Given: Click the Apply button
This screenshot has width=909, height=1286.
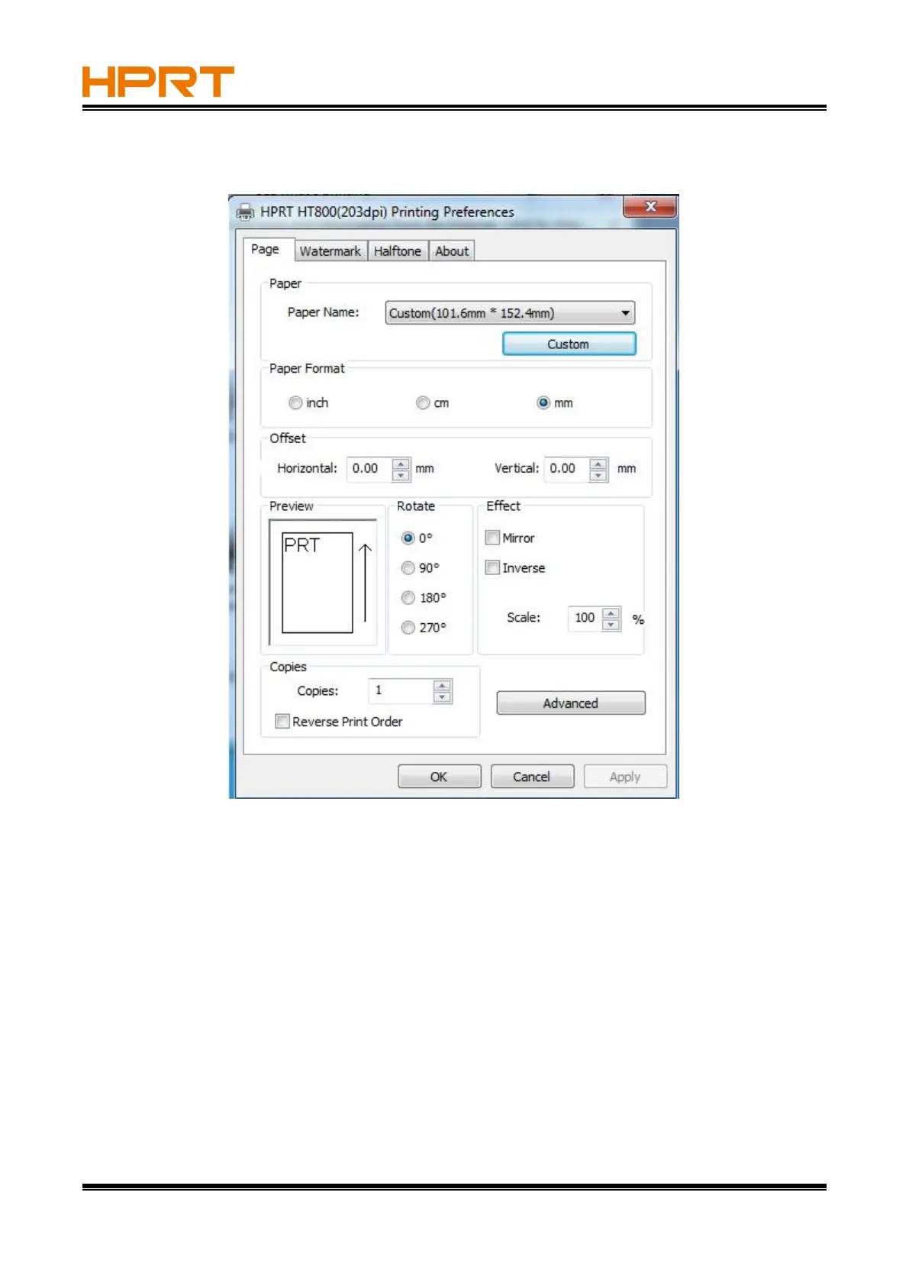Looking at the screenshot, I should [x=625, y=777].
